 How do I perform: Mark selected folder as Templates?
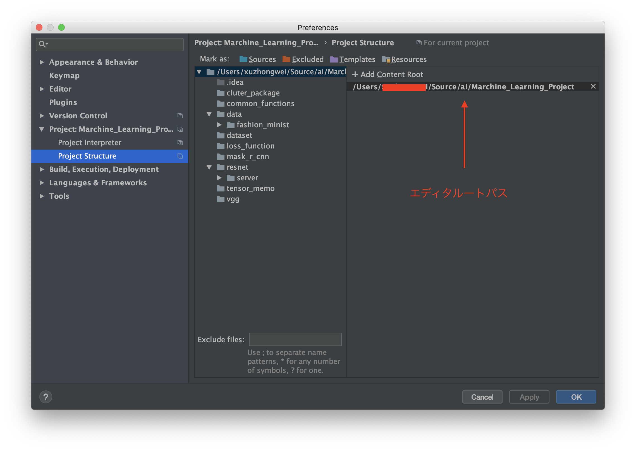coord(357,59)
